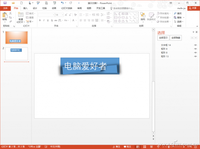Open the File (文件) tab
This screenshot has width=200, height=149.
5,8
